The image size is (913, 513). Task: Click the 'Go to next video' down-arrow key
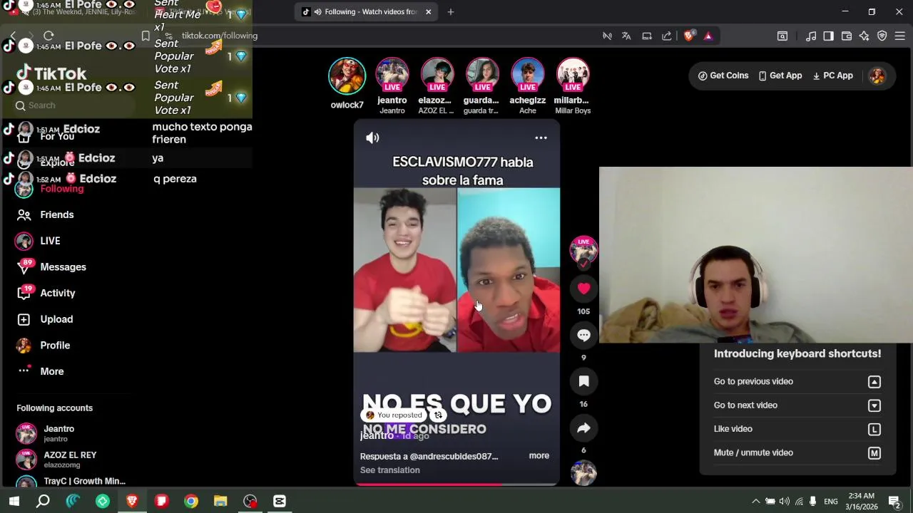point(874,405)
